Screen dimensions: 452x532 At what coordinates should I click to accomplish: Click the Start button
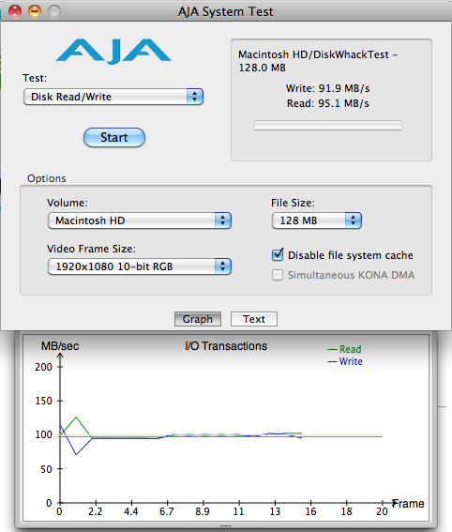[x=114, y=137]
